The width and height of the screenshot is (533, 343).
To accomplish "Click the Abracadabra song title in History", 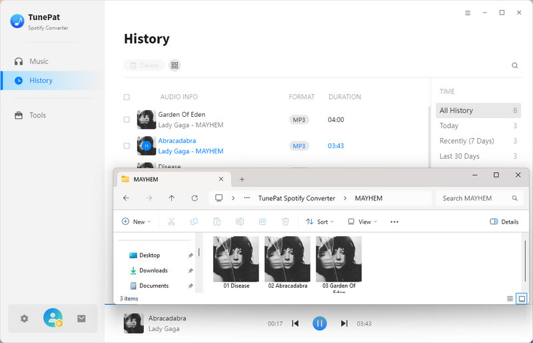I will 177,140.
